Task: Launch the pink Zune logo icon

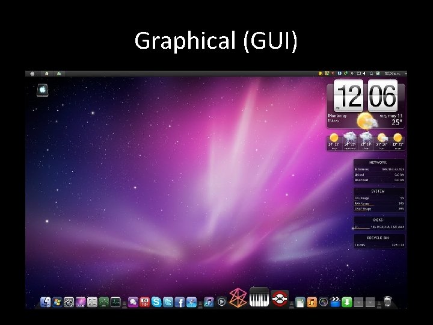Action: pyautogui.click(x=238, y=298)
